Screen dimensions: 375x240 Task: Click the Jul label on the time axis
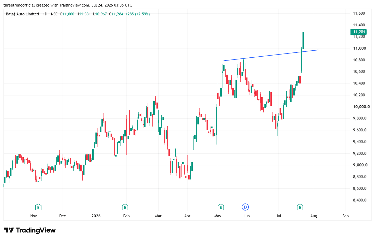click(x=279, y=216)
